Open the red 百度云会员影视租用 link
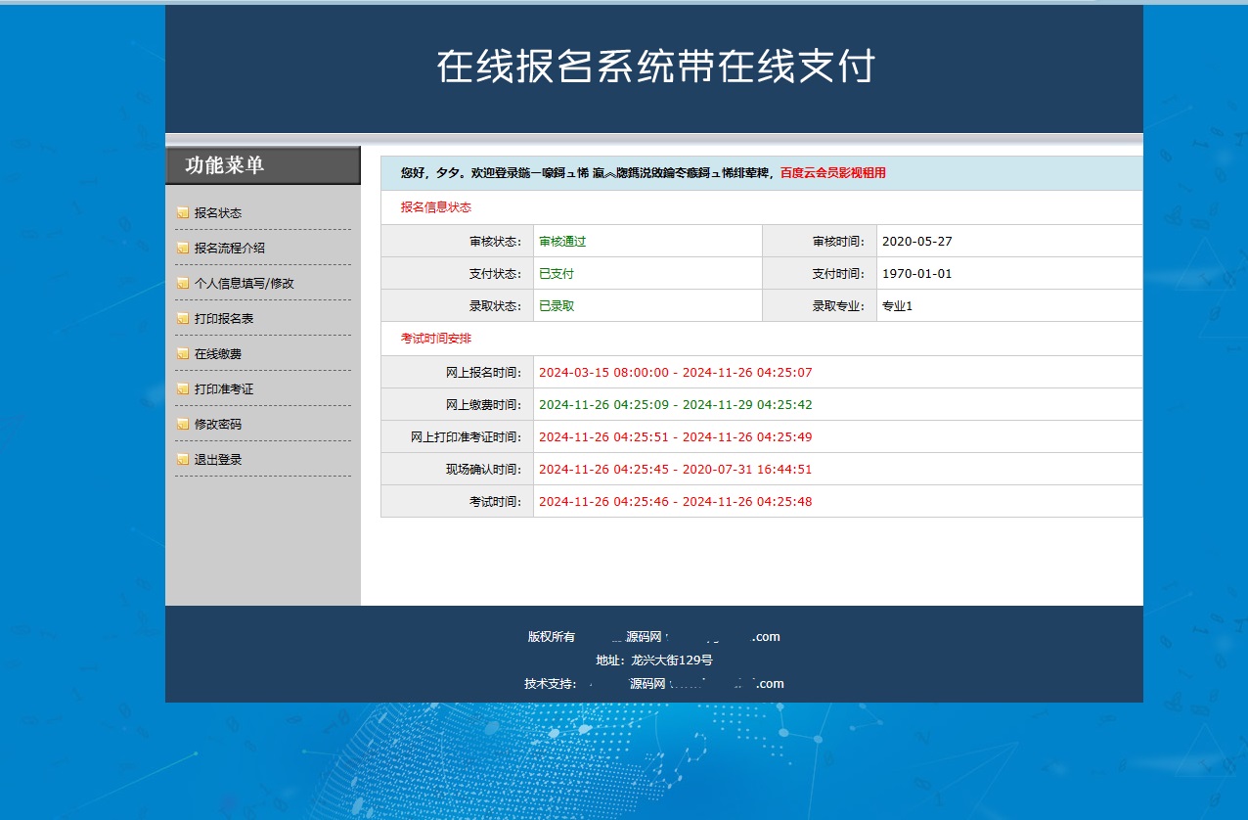1248x820 pixels. click(832, 173)
